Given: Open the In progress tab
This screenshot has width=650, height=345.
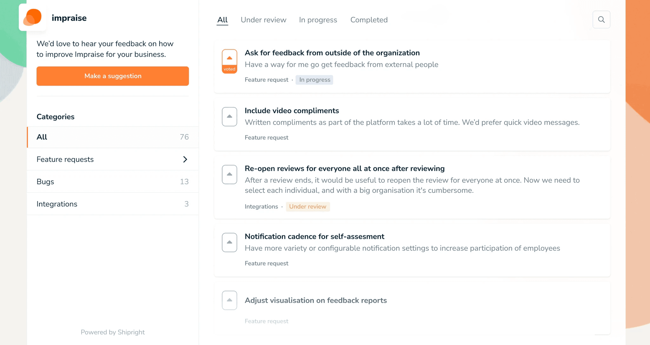Looking at the screenshot, I should point(318,20).
